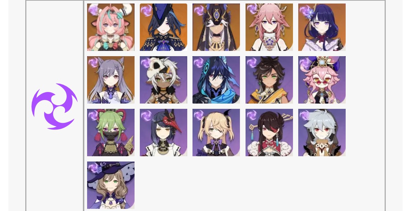This screenshot has height=211, width=411.
Task: Open Kuki Shinobu's green-haired masked portrait
Action: tap(111, 133)
